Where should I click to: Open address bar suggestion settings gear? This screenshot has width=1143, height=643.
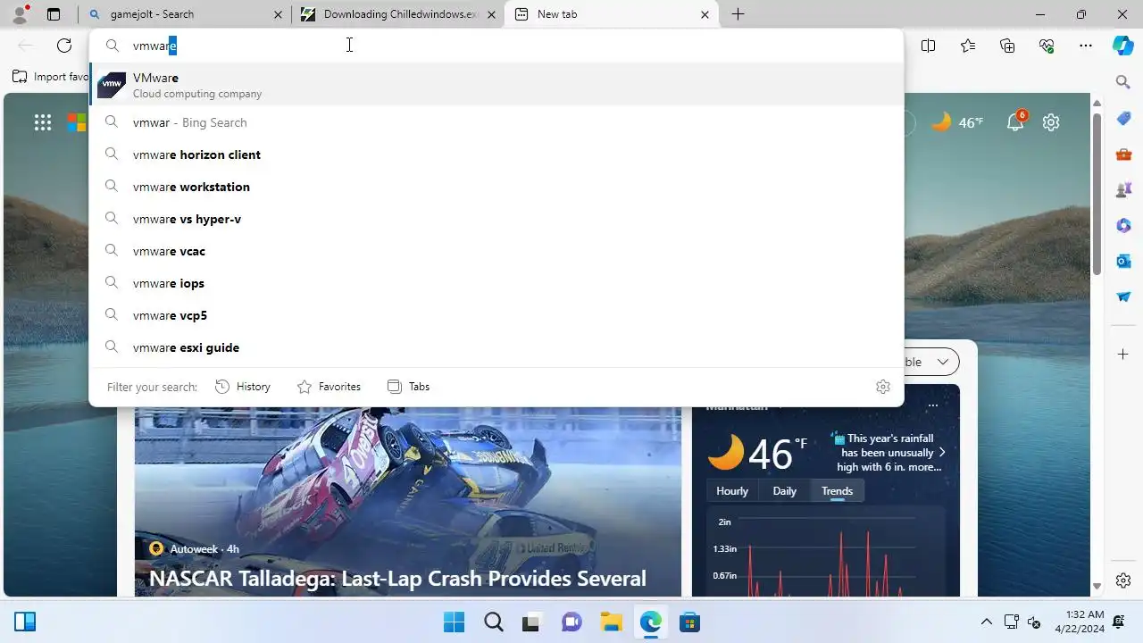tap(883, 387)
